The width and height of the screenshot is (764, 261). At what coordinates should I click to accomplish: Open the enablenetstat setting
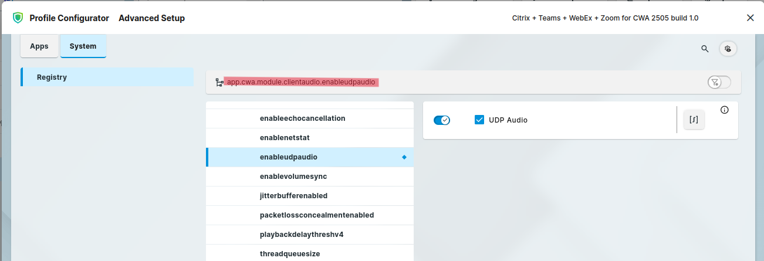coord(285,138)
